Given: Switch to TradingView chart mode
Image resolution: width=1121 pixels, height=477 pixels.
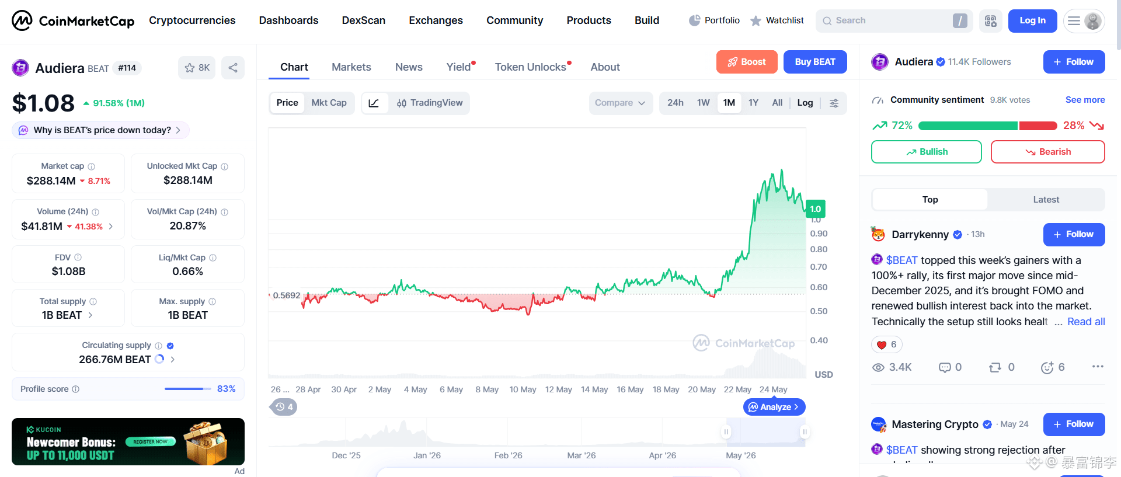Looking at the screenshot, I should [x=429, y=103].
